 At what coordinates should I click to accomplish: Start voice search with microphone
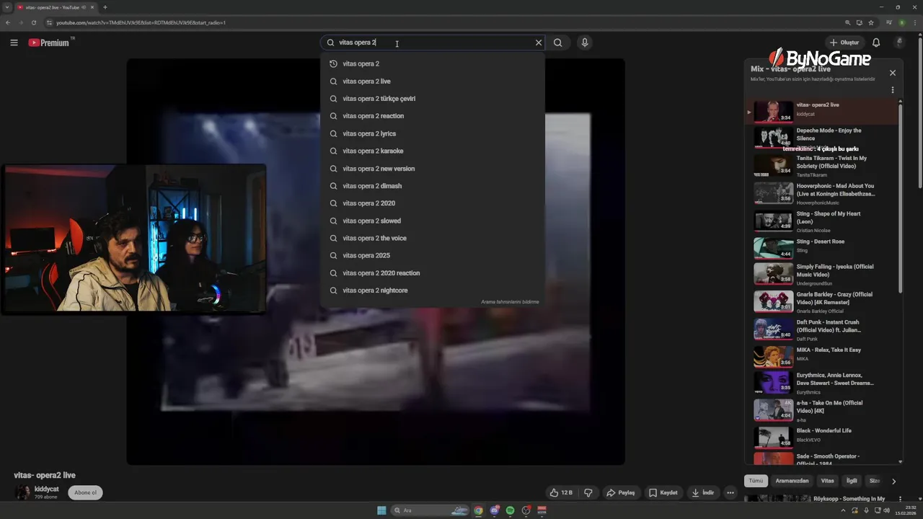point(585,43)
